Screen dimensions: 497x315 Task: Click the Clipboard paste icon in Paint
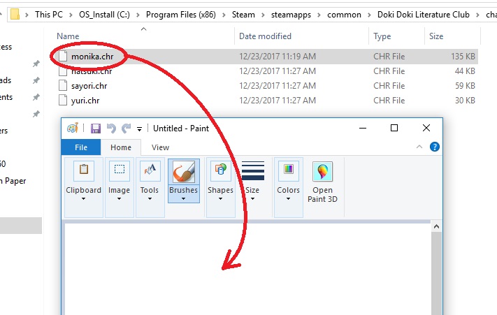[x=84, y=170]
